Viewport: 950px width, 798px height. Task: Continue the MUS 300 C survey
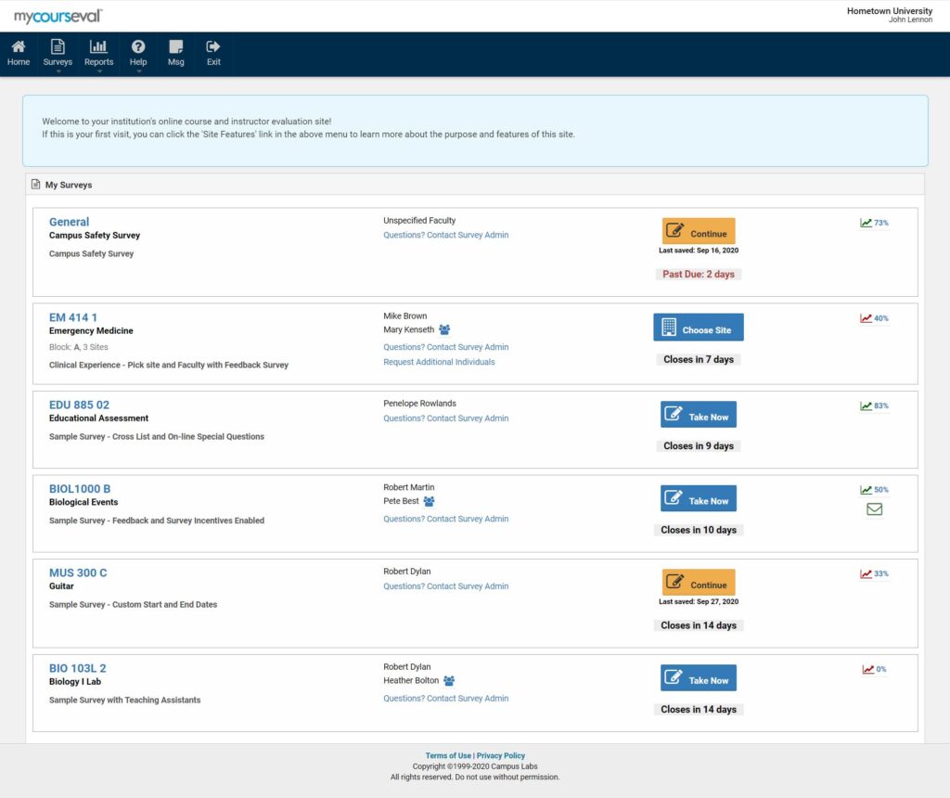tap(699, 583)
